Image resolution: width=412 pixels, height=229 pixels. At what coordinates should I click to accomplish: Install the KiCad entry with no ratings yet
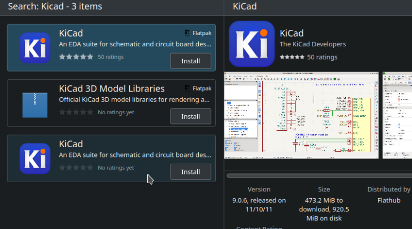[191, 171]
